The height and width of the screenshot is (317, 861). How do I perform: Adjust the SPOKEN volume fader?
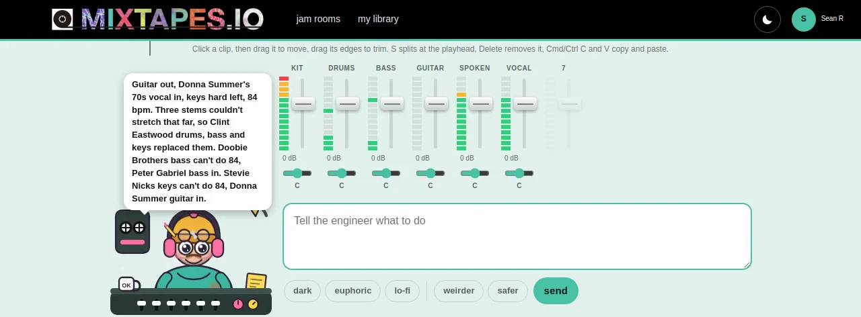480,103
